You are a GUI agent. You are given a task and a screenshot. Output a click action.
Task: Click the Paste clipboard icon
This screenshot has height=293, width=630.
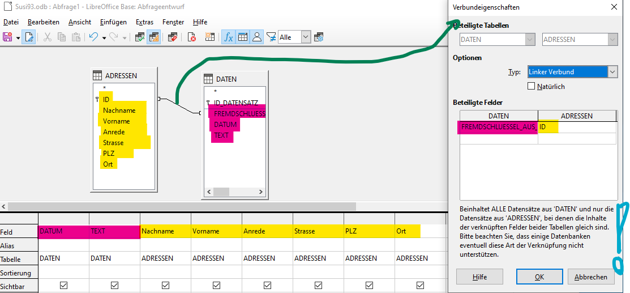click(76, 37)
